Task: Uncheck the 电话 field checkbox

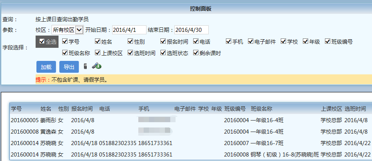Action: [x=196, y=41]
